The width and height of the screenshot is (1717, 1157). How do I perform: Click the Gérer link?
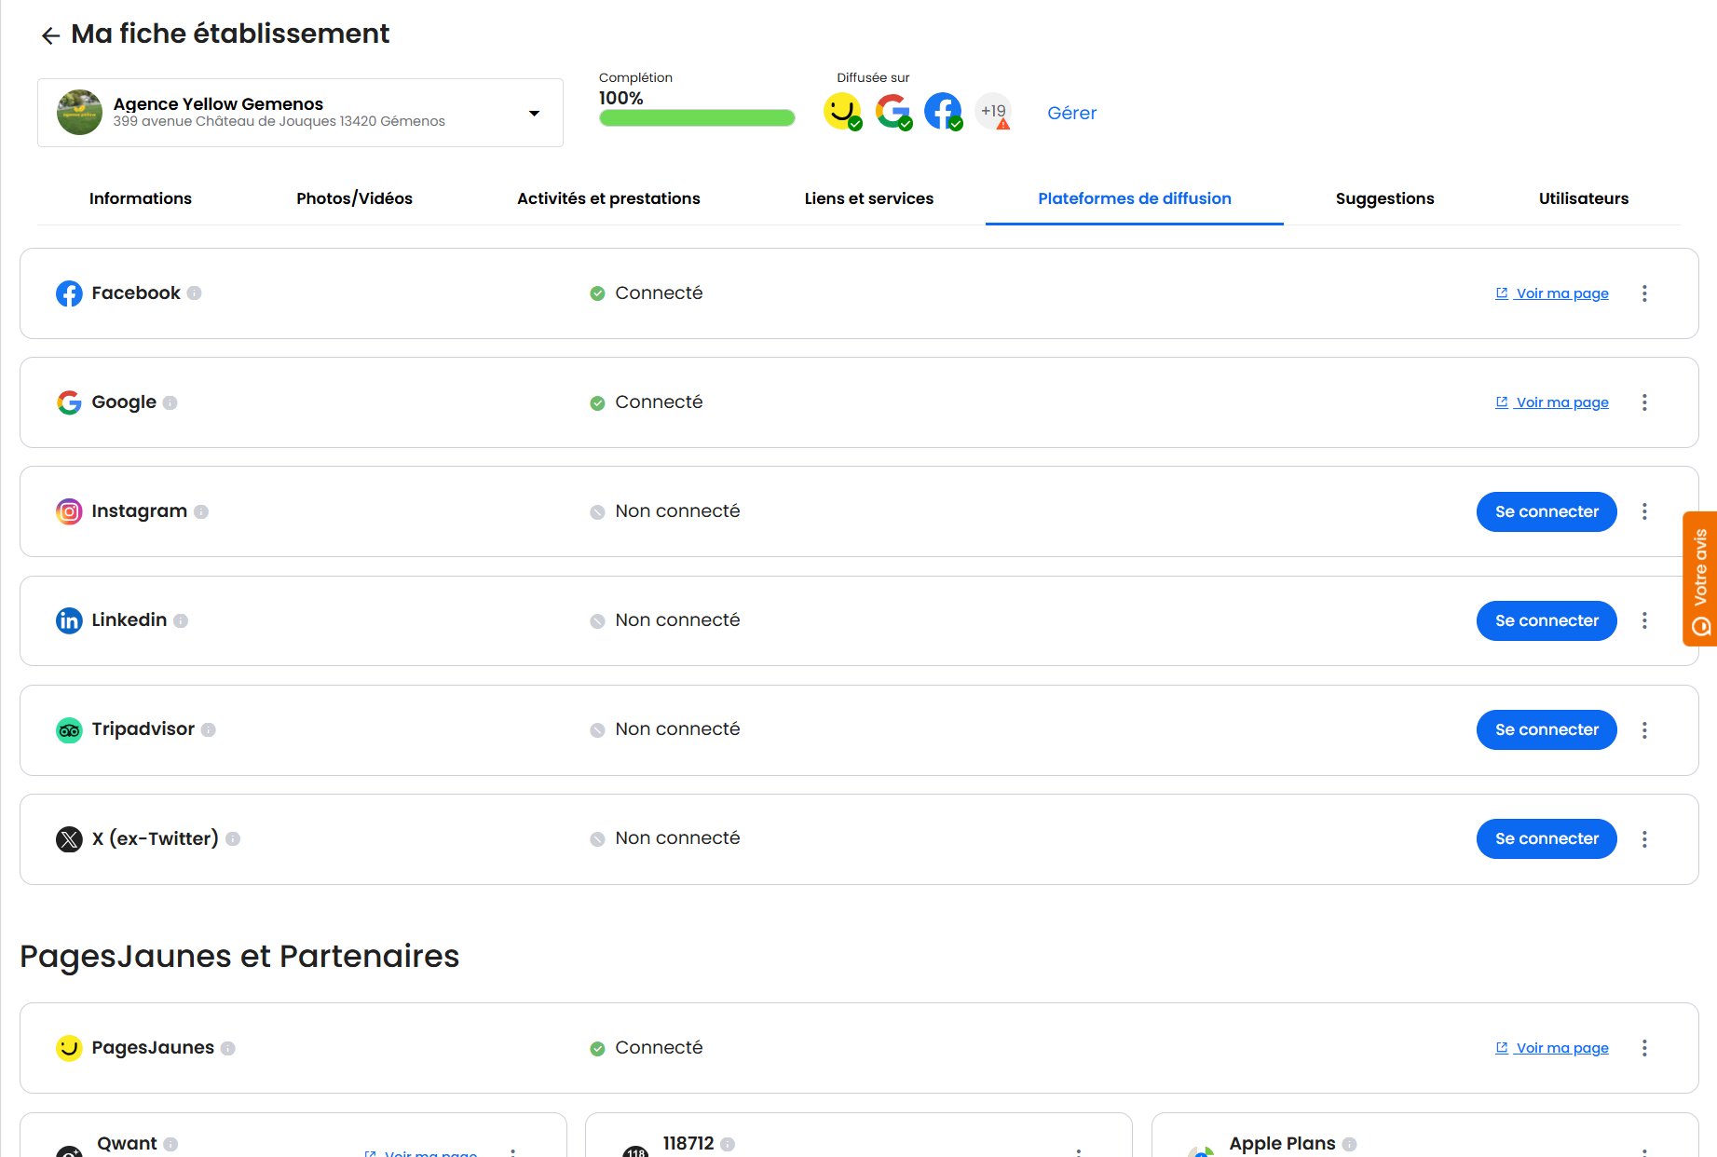click(x=1071, y=113)
